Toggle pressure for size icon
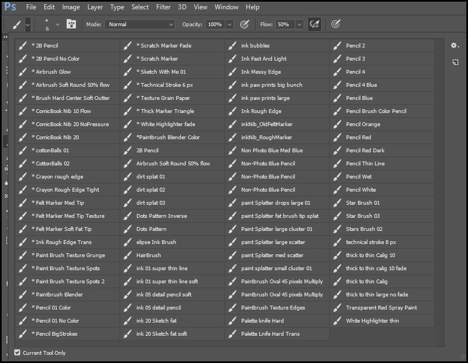The height and width of the screenshot is (363, 468). 335,24
